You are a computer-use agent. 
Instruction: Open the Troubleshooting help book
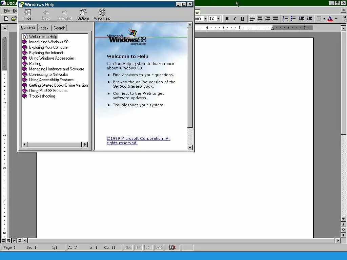point(42,96)
